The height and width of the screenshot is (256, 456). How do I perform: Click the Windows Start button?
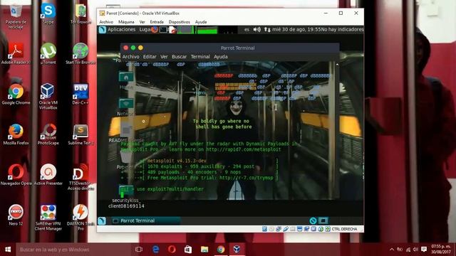click(8, 250)
